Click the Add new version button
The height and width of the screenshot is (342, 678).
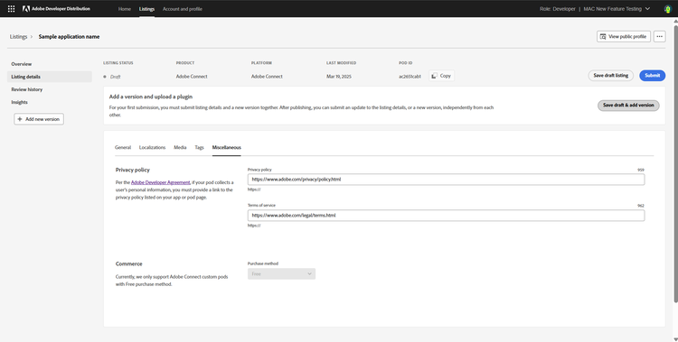(x=39, y=119)
